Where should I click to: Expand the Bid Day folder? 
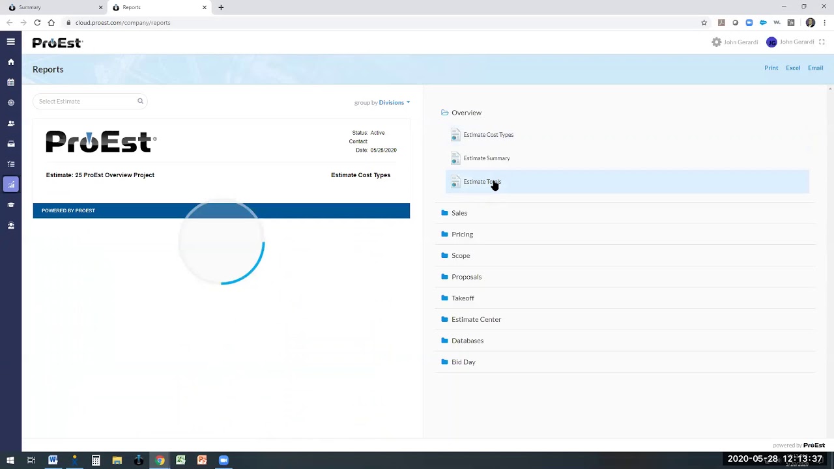pyautogui.click(x=459, y=362)
